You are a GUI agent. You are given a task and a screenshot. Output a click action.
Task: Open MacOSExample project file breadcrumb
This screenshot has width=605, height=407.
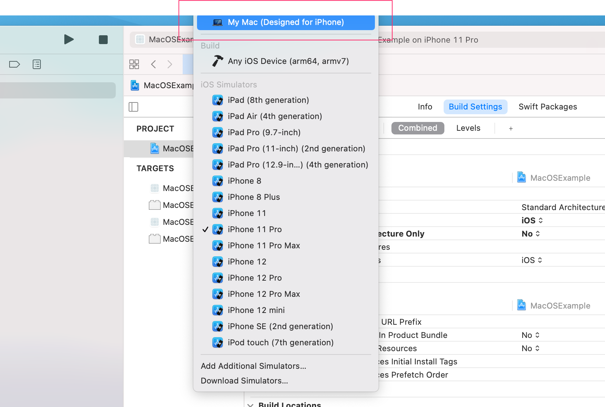[162, 85]
